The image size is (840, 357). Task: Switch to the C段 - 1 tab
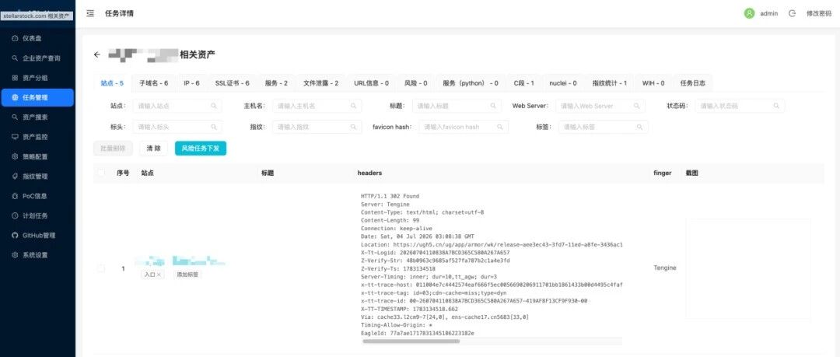pyautogui.click(x=524, y=83)
